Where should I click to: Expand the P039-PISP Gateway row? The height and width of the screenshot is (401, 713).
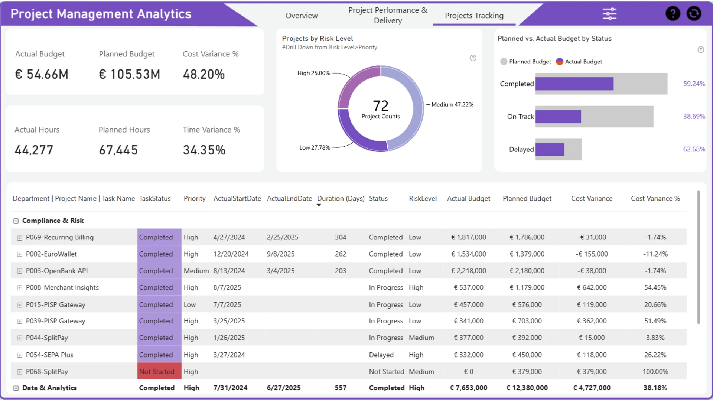[20, 321]
